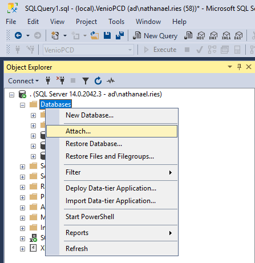Open the File menu
Image resolution: width=255 pixels, height=263 pixels.
click(x=11, y=22)
